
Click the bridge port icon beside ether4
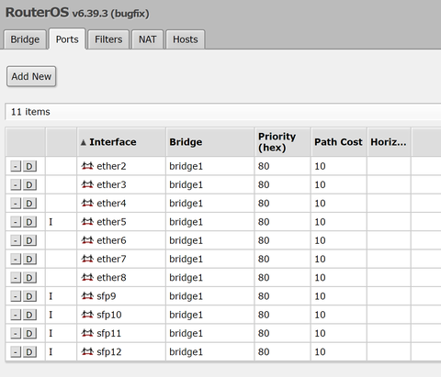tap(87, 203)
